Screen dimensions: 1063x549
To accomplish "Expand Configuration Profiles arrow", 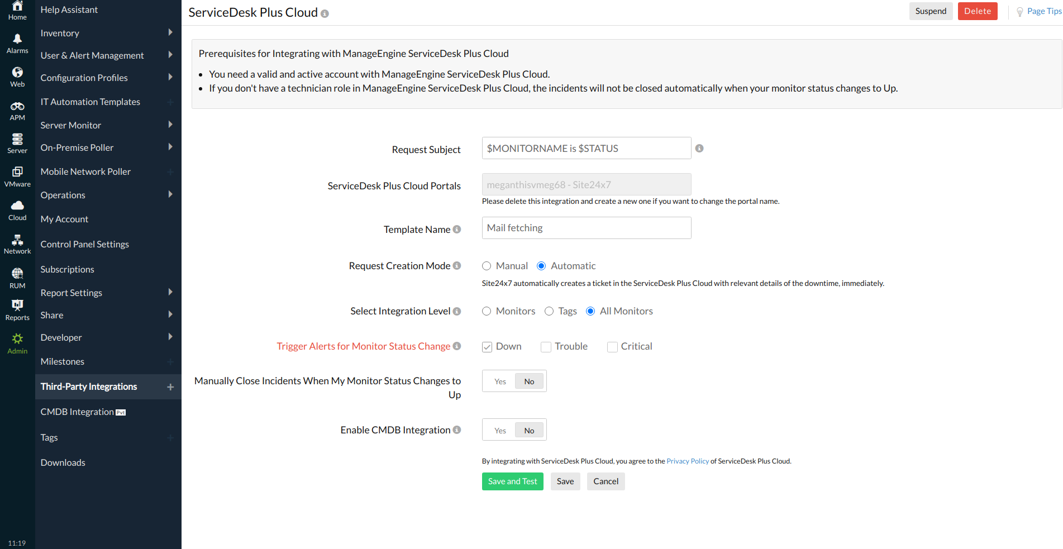I will click(x=170, y=77).
